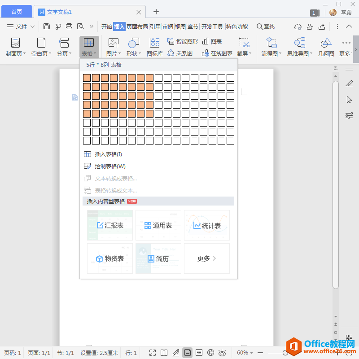Viewport: 359px width, 359px height.
Task: Click More (更多) table templates
Action: tap(207, 258)
